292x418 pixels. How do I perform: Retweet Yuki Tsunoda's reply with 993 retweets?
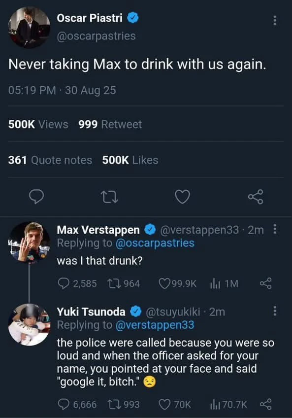pyautogui.click(x=124, y=404)
